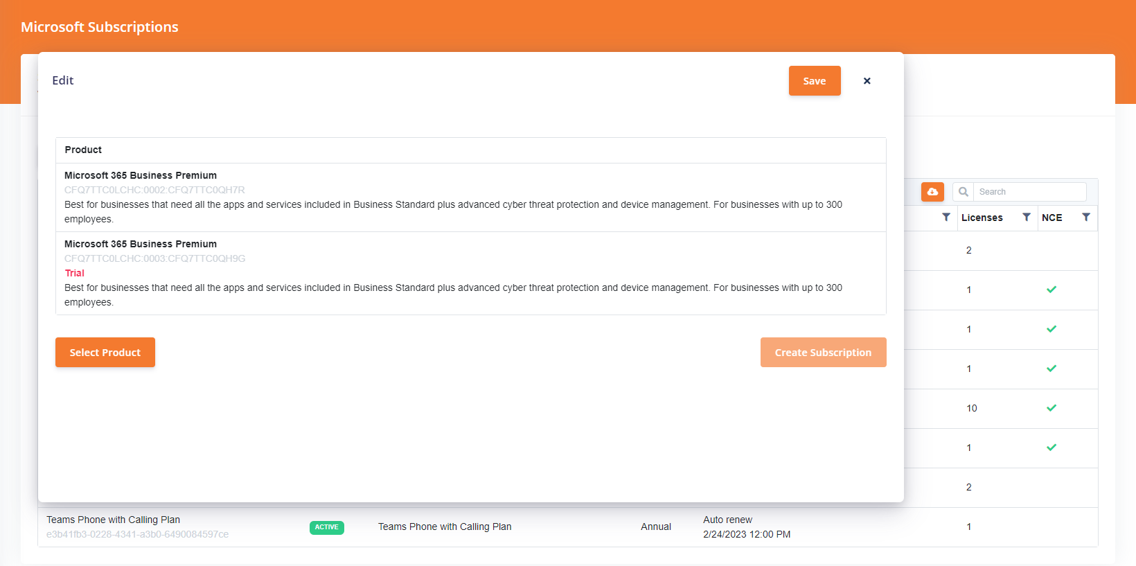The height and width of the screenshot is (566, 1136).
Task: Click product ID CFQ7TTC0LCHC:0002:CFQ7TTC0QH7R
Action: click(x=154, y=190)
